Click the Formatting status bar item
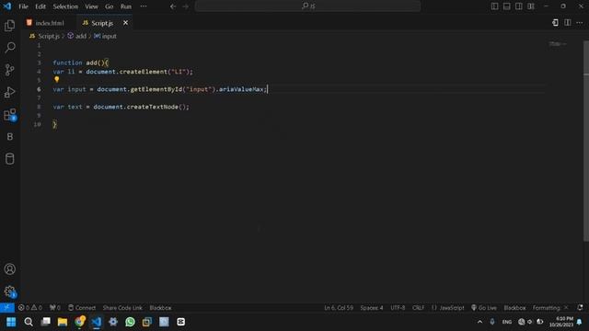 pos(550,308)
